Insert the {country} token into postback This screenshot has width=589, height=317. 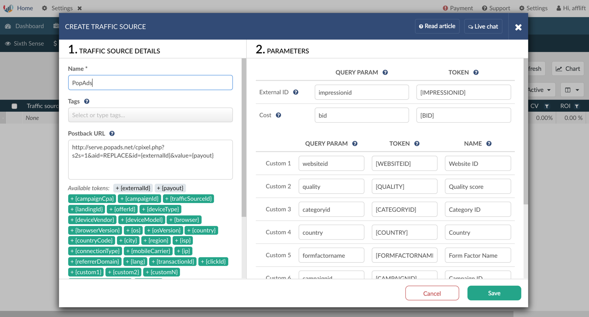[201, 230]
